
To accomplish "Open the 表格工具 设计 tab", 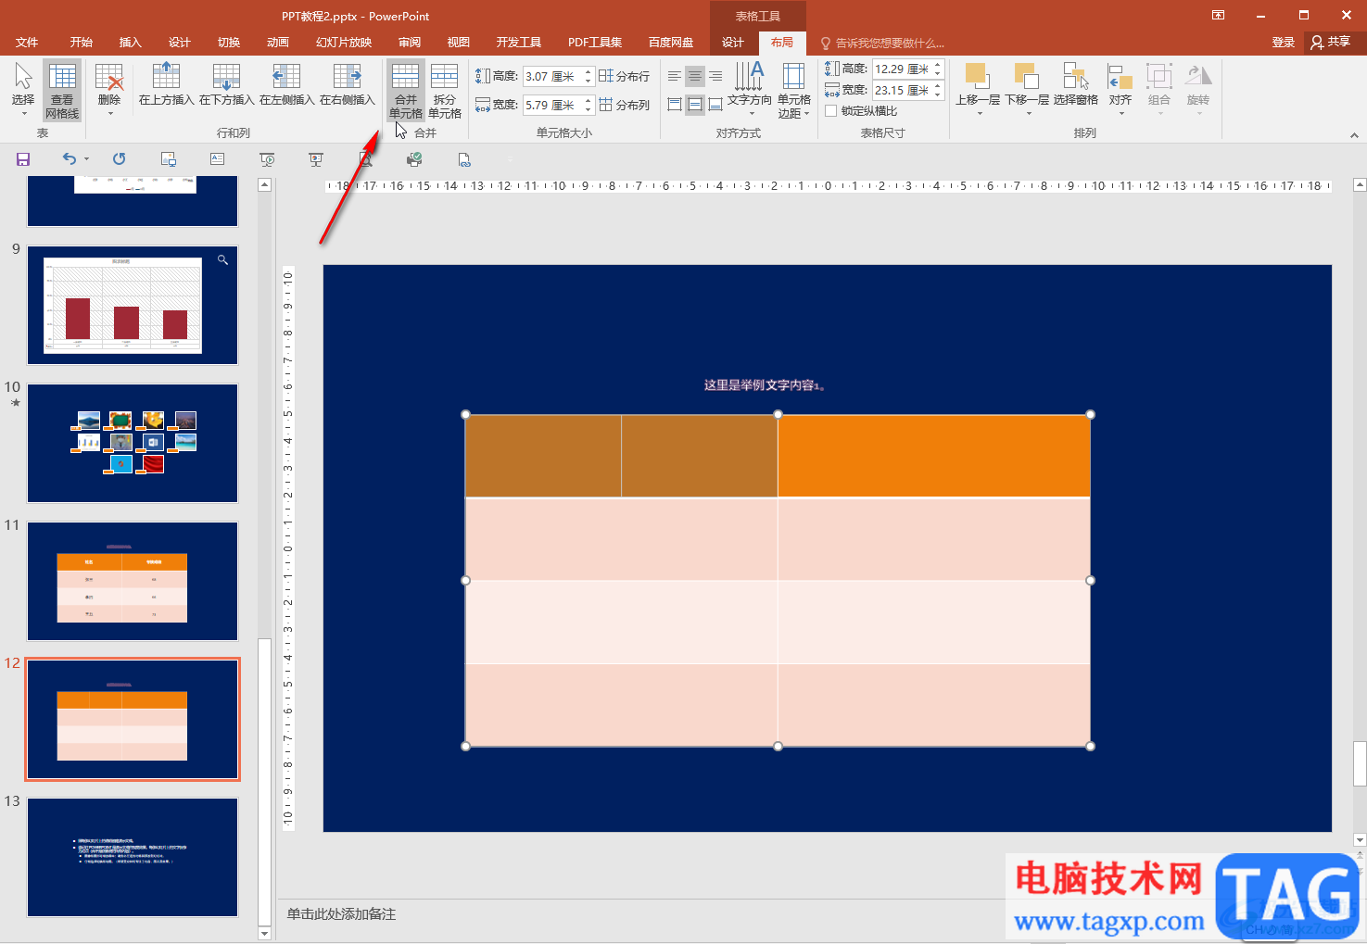I will pyautogui.click(x=733, y=43).
